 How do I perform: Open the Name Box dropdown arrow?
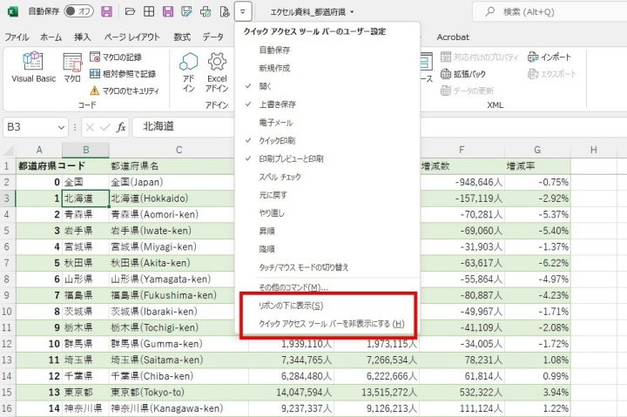point(61,128)
